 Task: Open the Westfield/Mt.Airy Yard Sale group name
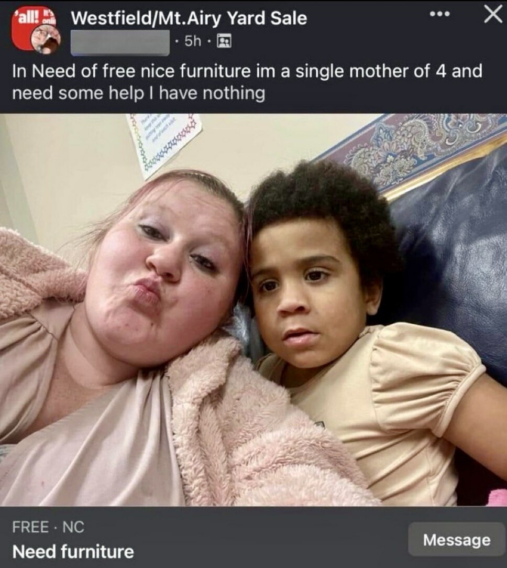189,18
